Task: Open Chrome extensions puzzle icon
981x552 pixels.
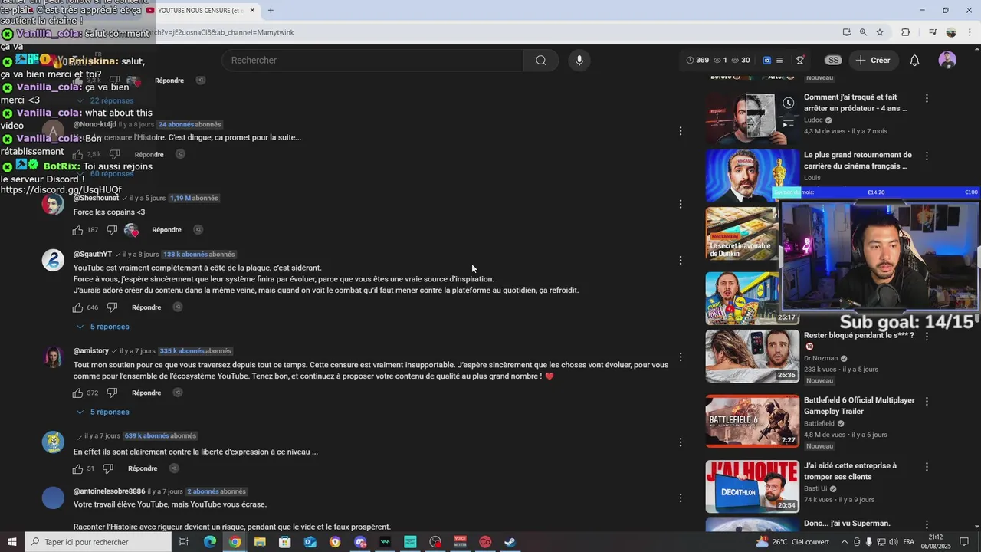Action: tap(905, 32)
